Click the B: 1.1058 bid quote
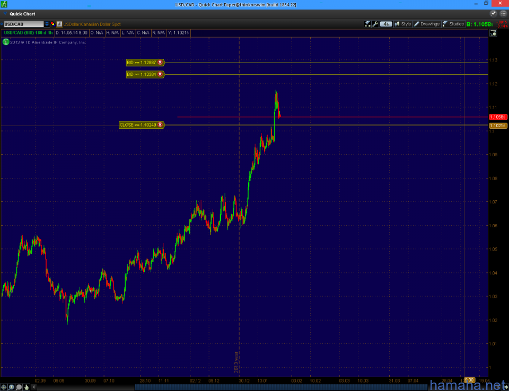Viewport: 509px width, 391px height. (x=480, y=24)
